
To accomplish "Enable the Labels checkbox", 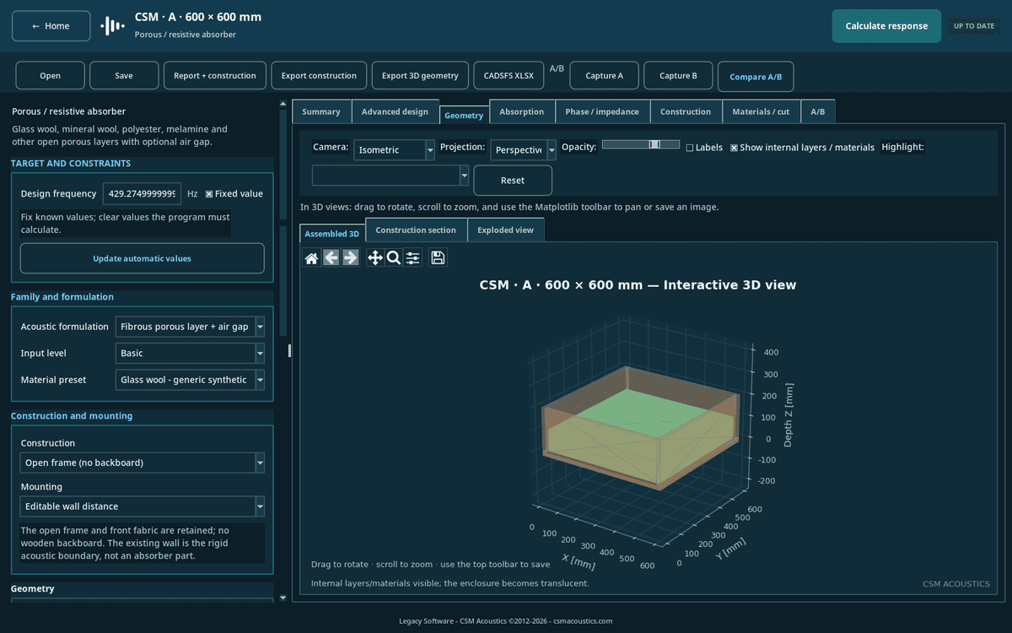I will pyautogui.click(x=690, y=148).
